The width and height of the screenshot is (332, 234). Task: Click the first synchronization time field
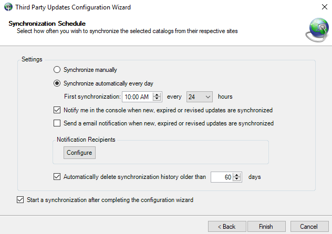pyautogui.click(x=137, y=97)
